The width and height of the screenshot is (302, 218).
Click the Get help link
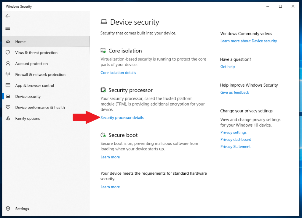tap(227, 67)
